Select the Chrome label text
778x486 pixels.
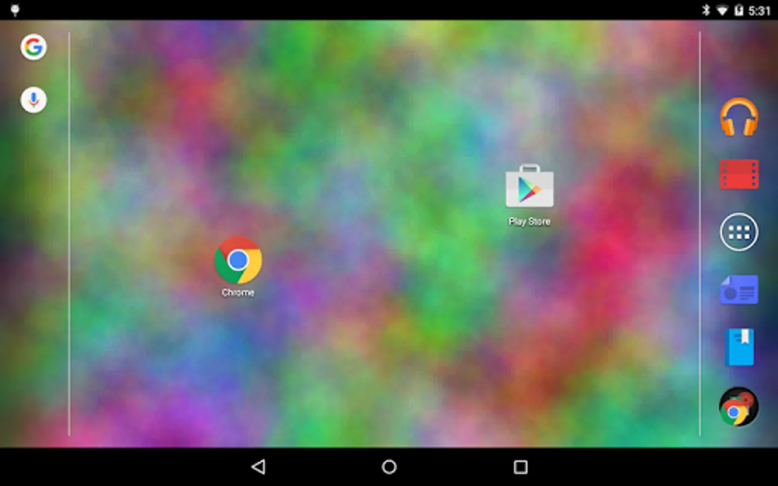click(x=238, y=292)
